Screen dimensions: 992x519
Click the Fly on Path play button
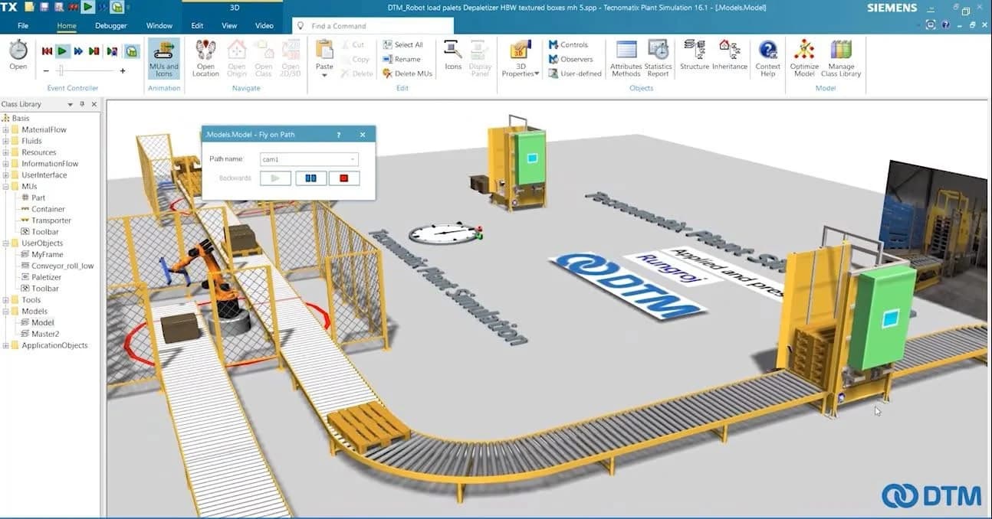pos(275,178)
